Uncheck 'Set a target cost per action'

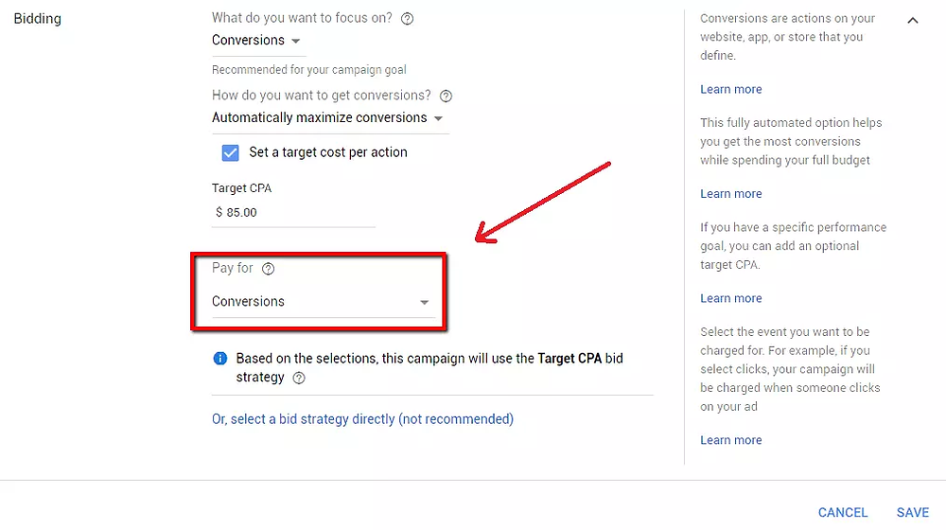(231, 152)
